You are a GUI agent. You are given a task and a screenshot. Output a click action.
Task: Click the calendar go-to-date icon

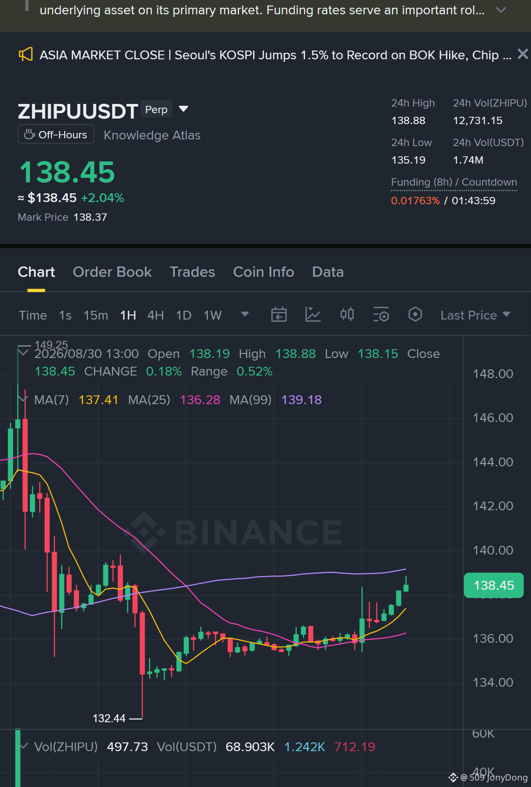tap(279, 314)
